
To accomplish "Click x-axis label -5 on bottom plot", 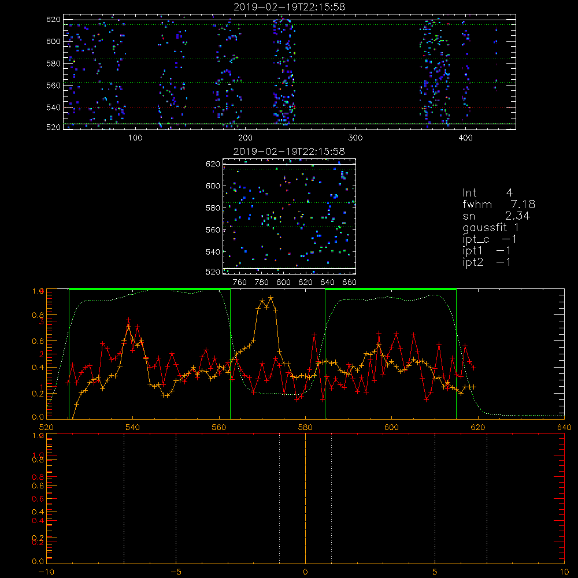I will coord(176,572).
